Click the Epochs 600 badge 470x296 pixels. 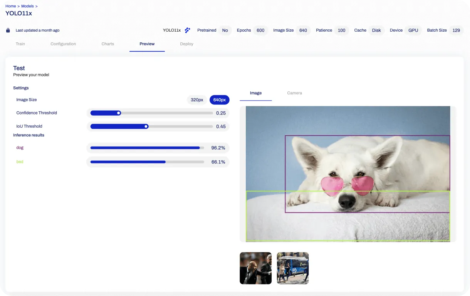[260, 30]
